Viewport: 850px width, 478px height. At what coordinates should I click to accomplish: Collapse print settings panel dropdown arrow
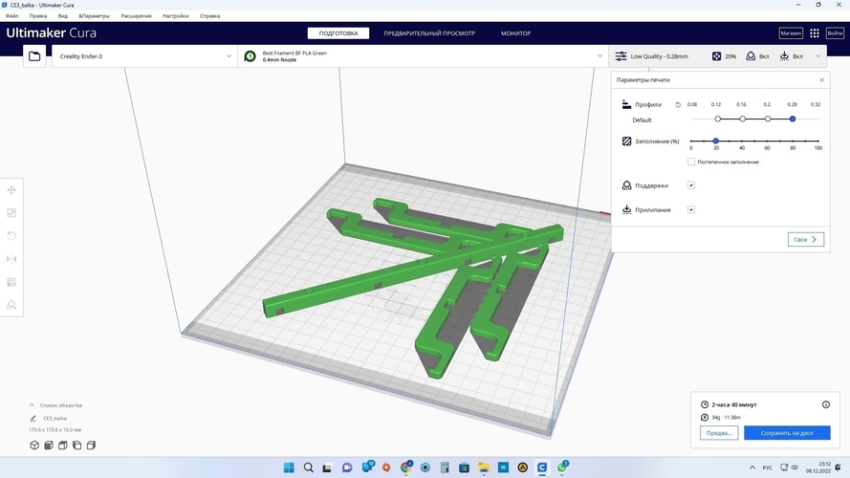(x=818, y=56)
